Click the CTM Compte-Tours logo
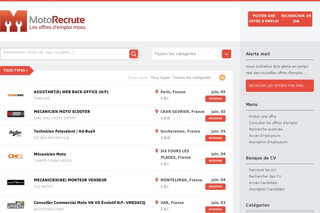Screen dimensions: 320x213 click(15, 157)
